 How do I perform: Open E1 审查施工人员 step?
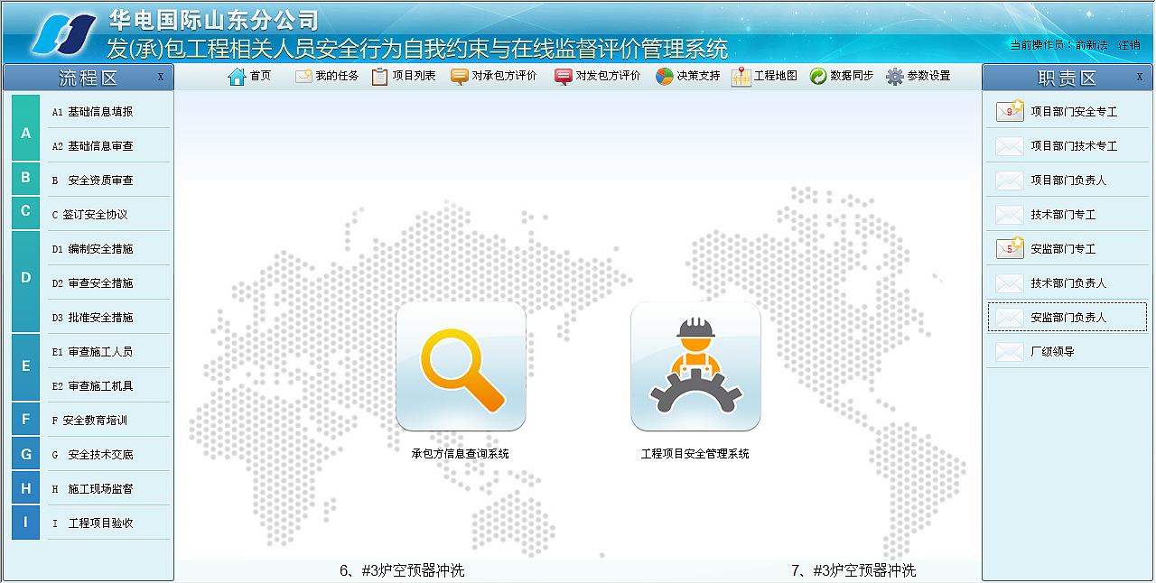pyautogui.click(x=92, y=352)
